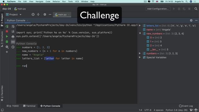Click the 4 spaces indent setting
The image size is (199, 112).
pos(159,110)
